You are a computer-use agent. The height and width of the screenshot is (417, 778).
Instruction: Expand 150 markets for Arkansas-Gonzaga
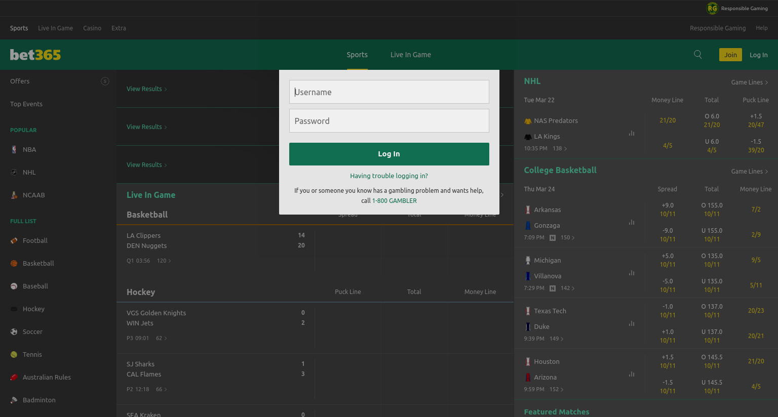coord(567,237)
